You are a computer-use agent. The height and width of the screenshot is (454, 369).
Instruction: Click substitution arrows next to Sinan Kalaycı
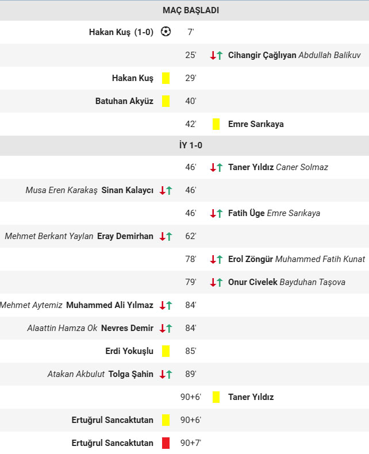point(166,190)
